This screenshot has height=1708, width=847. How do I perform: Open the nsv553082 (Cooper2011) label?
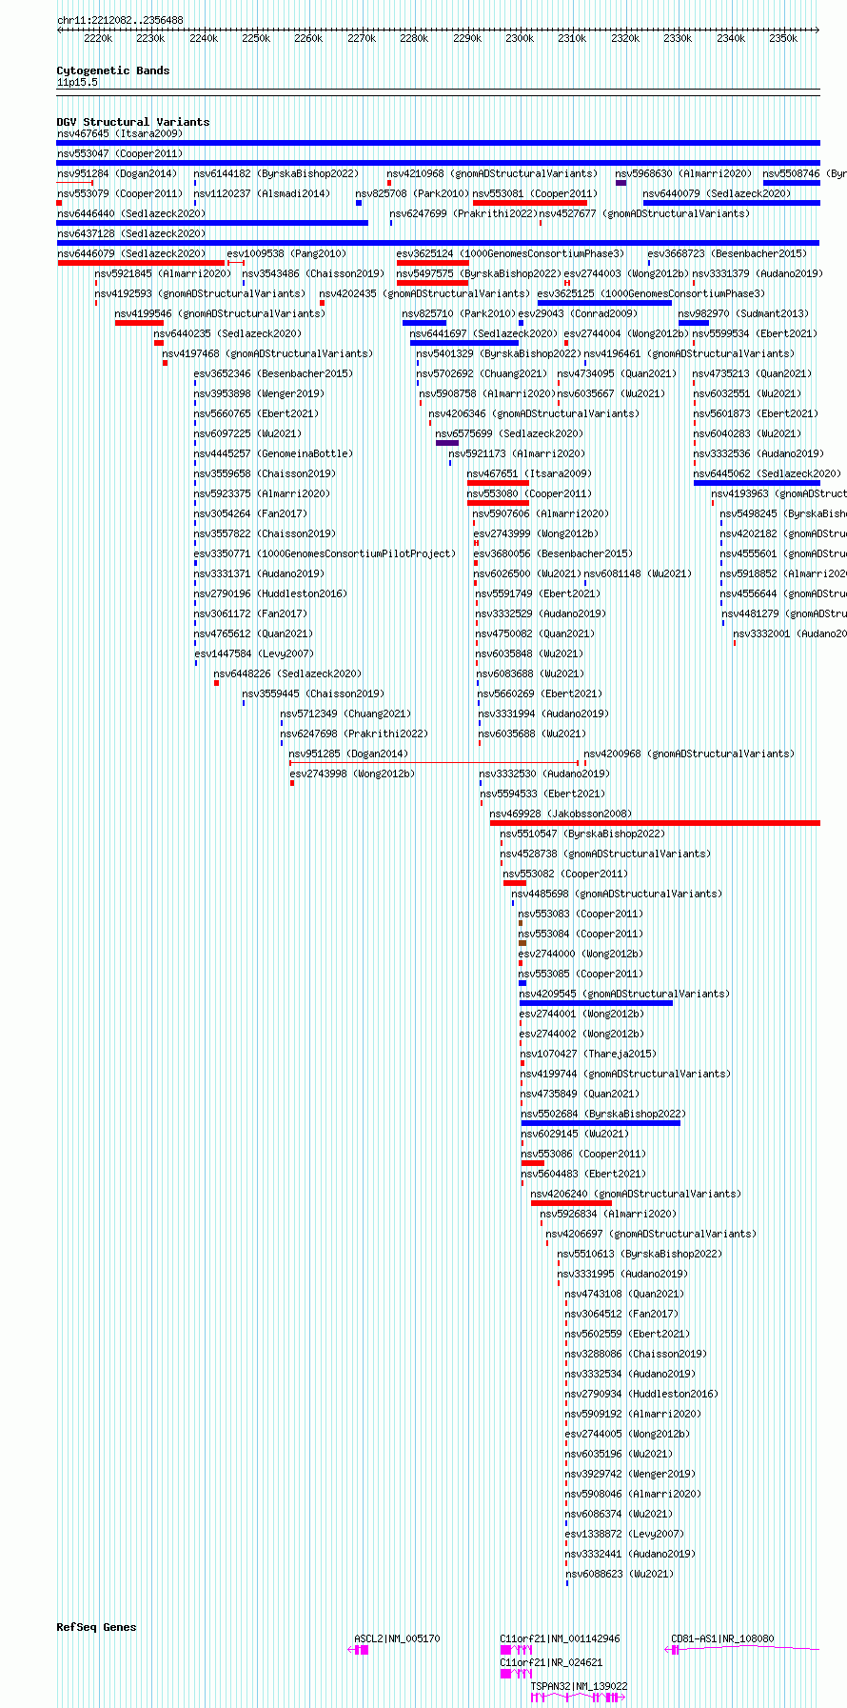coord(565,874)
